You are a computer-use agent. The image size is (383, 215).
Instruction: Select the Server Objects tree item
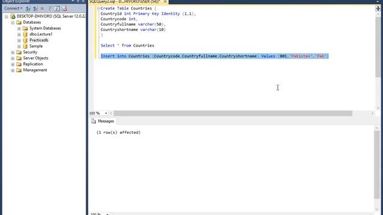coord(35,58)
